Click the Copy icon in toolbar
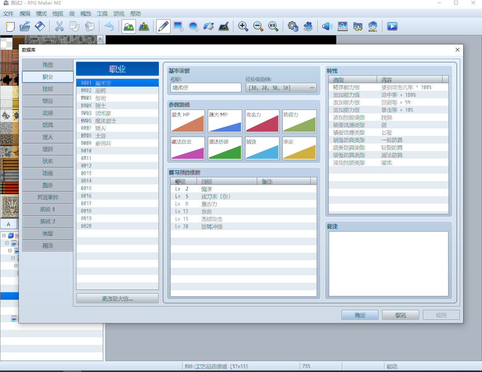The image size is (482, 372). coord(75,26)
